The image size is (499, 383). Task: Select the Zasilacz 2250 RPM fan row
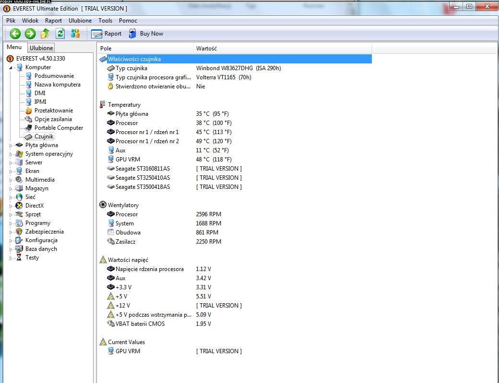tap(236, 242)
